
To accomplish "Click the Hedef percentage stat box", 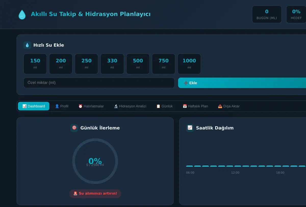I will tap(296, 14).
